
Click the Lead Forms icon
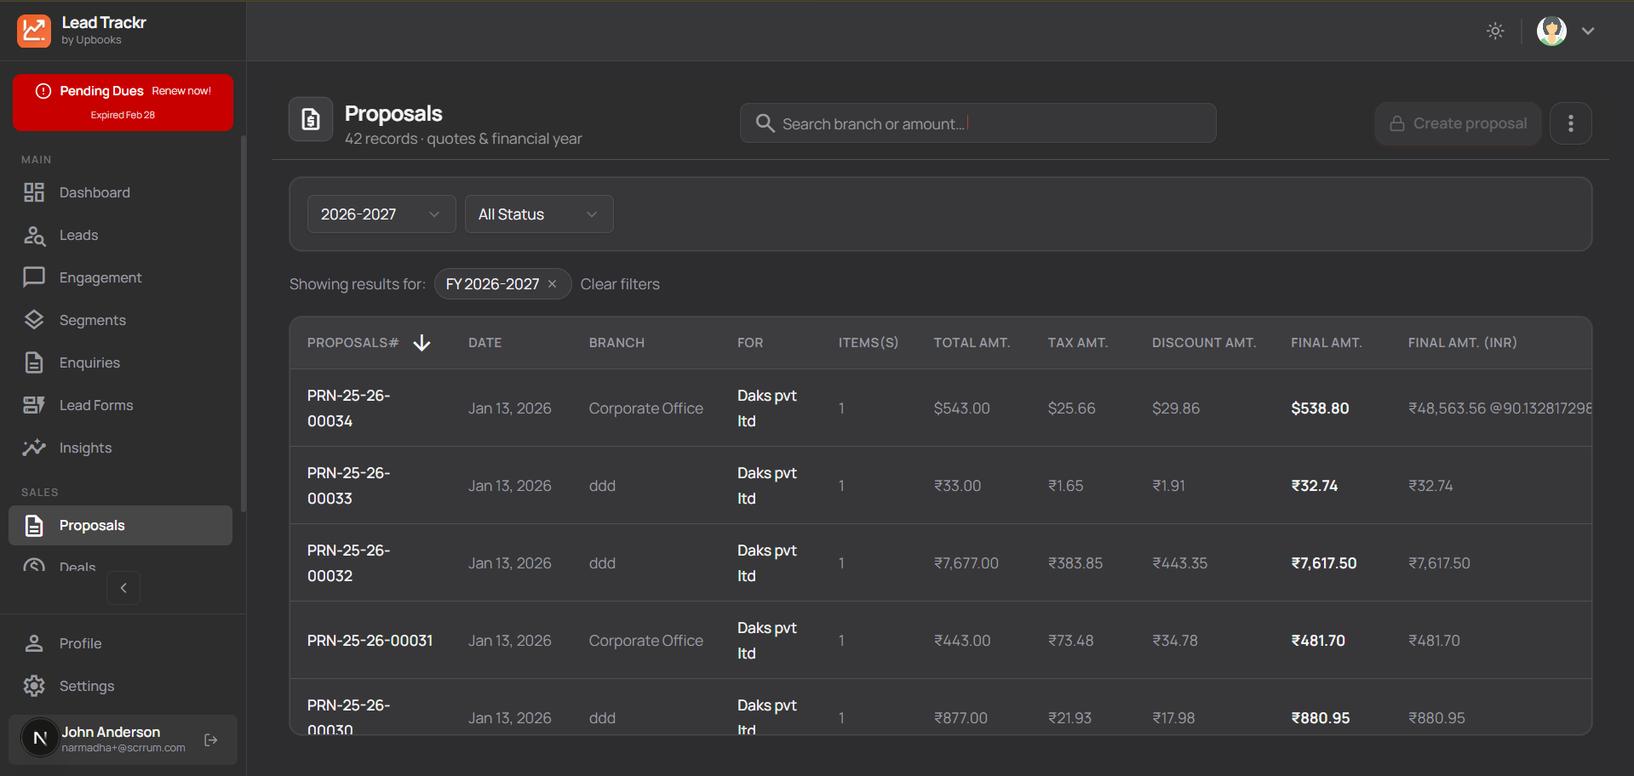34,405
